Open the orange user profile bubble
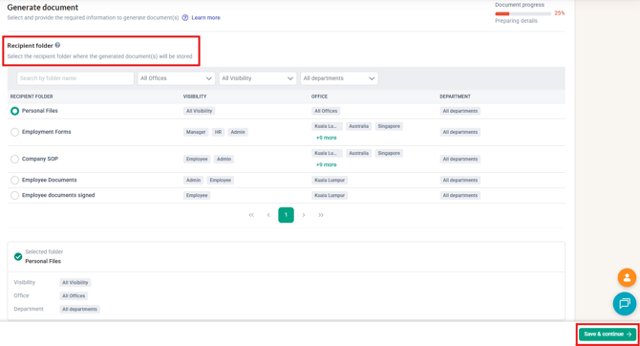The height and width of the screenshot is (346, 640). (x=627, y=278)
